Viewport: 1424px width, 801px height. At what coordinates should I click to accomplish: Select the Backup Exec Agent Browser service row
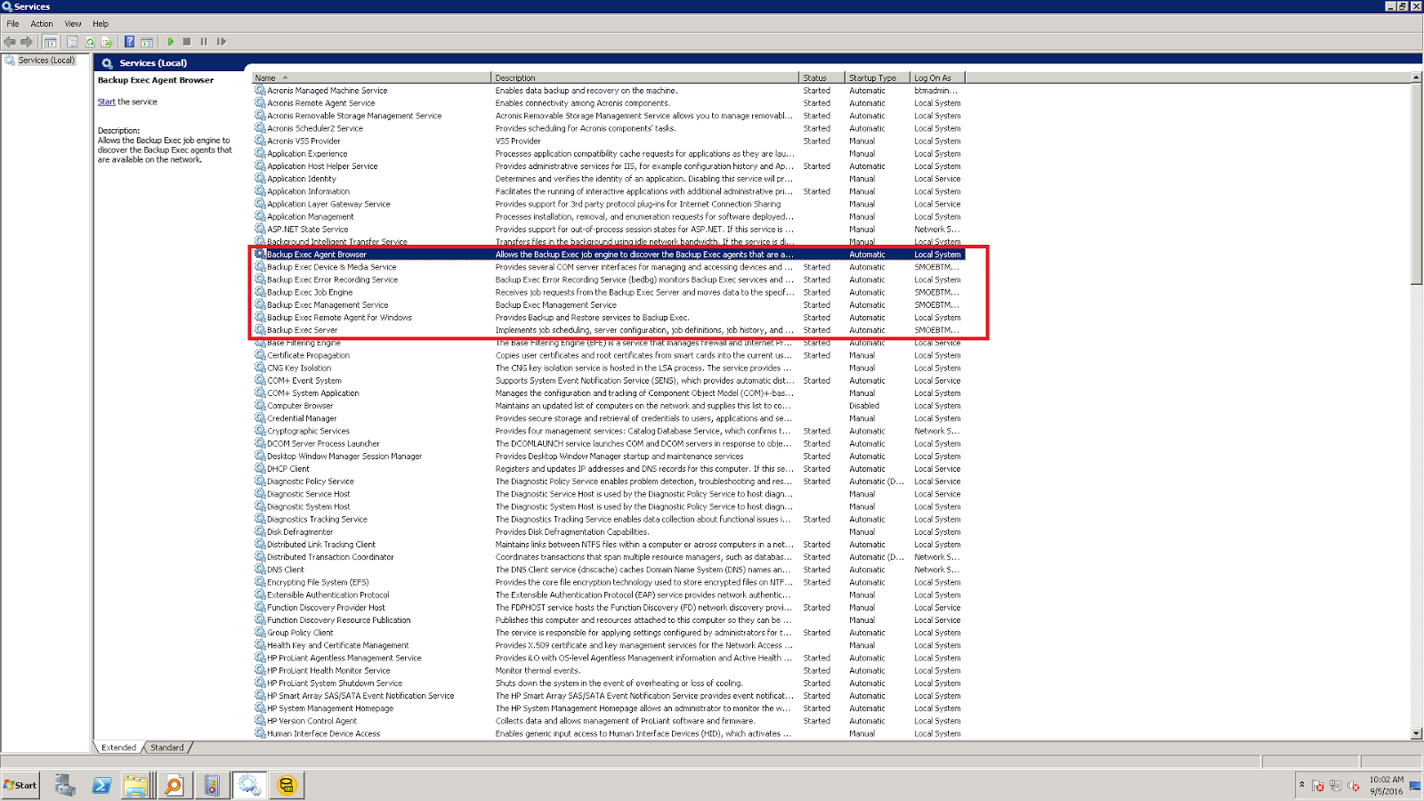[609, 255]
